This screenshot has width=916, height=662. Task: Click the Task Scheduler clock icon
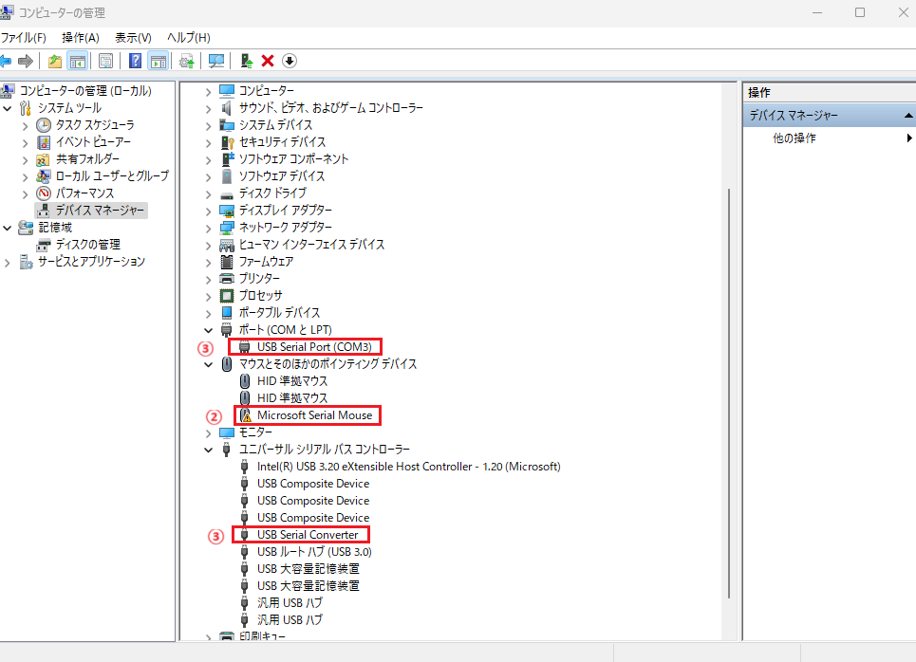[x=44, y=125]
